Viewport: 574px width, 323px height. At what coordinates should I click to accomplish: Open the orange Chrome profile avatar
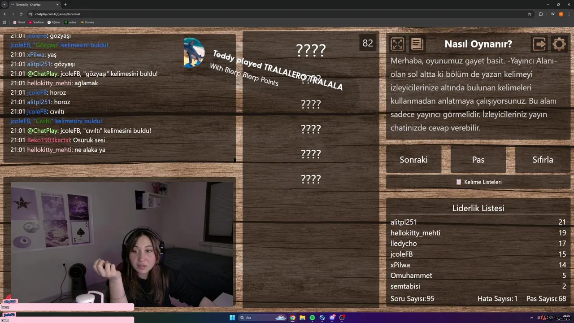561,14
